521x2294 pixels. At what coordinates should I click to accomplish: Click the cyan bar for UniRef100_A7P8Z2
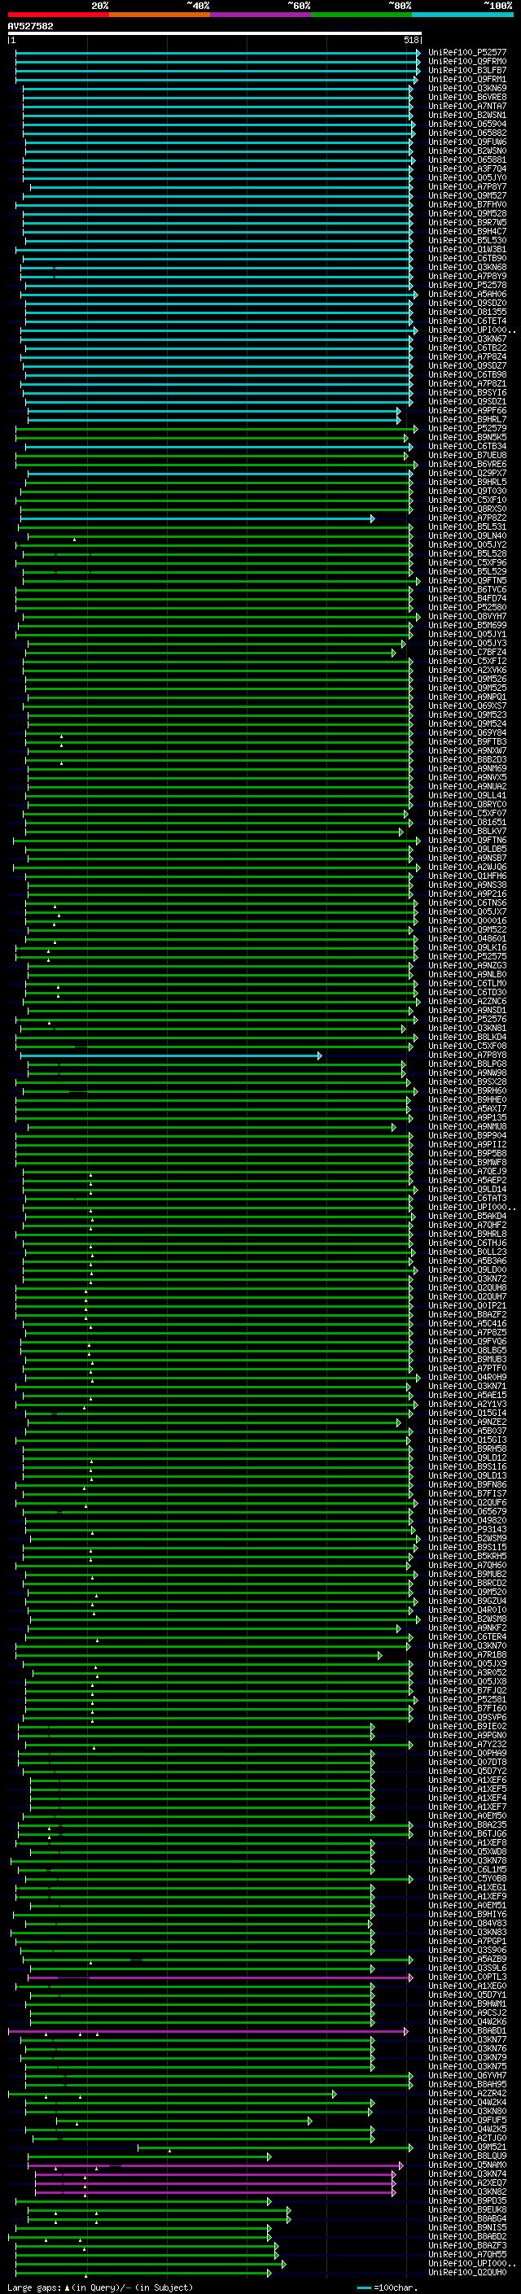(x=198, y=518)
